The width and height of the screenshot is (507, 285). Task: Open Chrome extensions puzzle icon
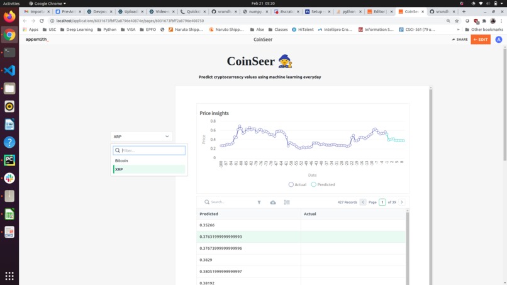(x=484, y=21)
